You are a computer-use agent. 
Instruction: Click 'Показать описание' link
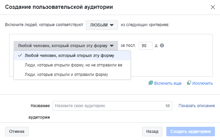(x=197, y=106)
